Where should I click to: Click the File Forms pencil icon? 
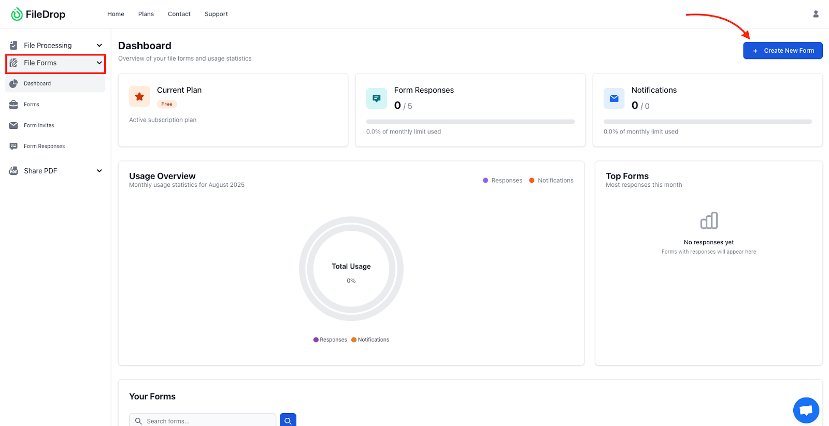click(13, 63)
